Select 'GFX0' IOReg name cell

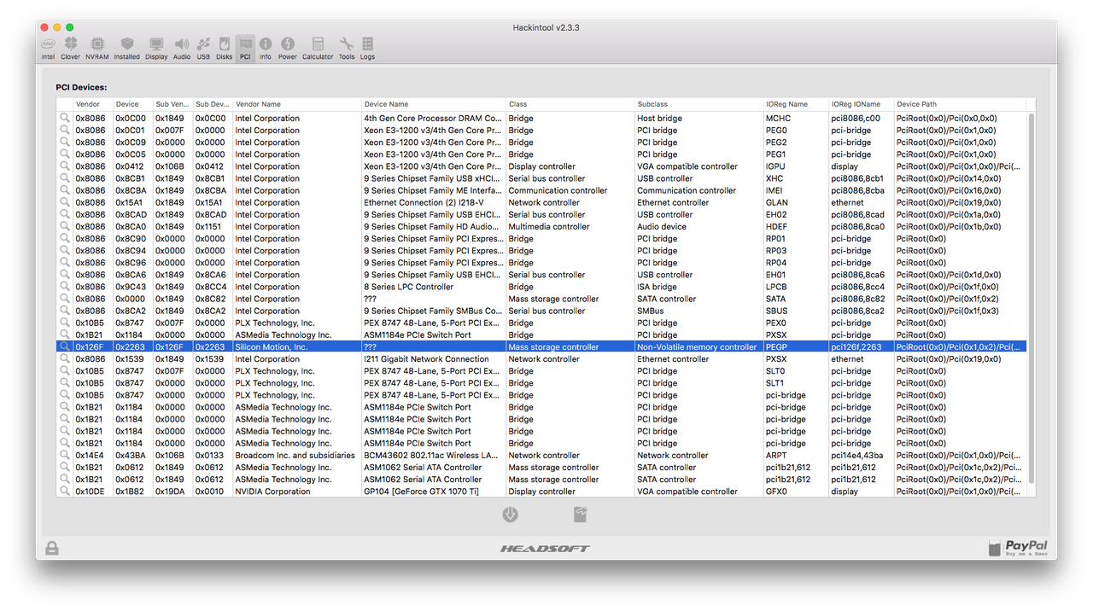point(776,492)
